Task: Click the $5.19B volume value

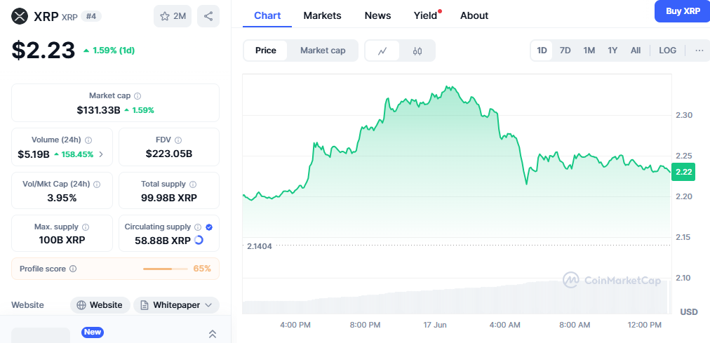Action: click(x=34, y=154)
